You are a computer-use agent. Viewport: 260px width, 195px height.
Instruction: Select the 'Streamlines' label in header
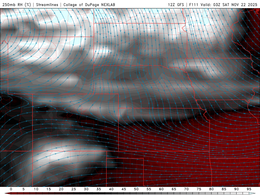(47, 5)
